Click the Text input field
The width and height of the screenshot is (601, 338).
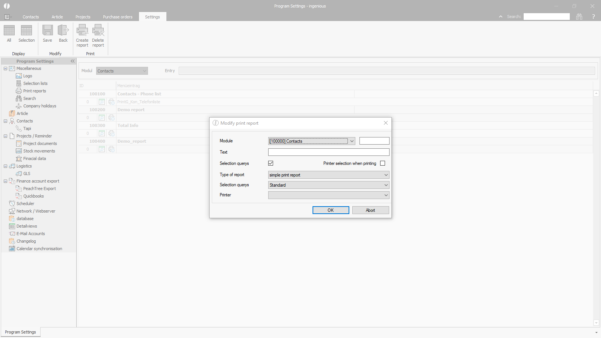pos(329,152)
